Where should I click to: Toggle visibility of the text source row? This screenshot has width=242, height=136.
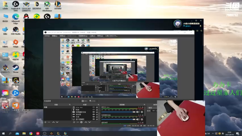coord(94,110)
